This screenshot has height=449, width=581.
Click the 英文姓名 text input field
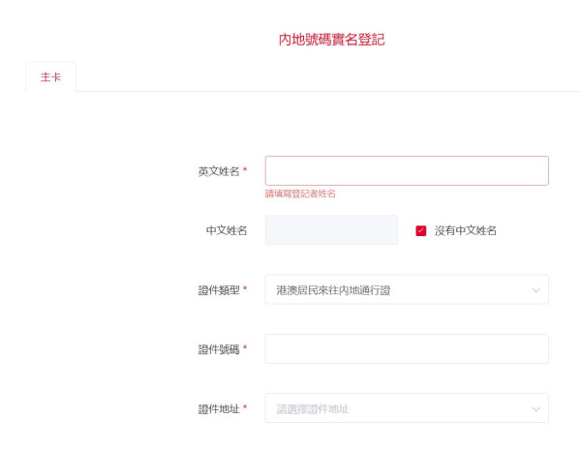click(407, 170)
